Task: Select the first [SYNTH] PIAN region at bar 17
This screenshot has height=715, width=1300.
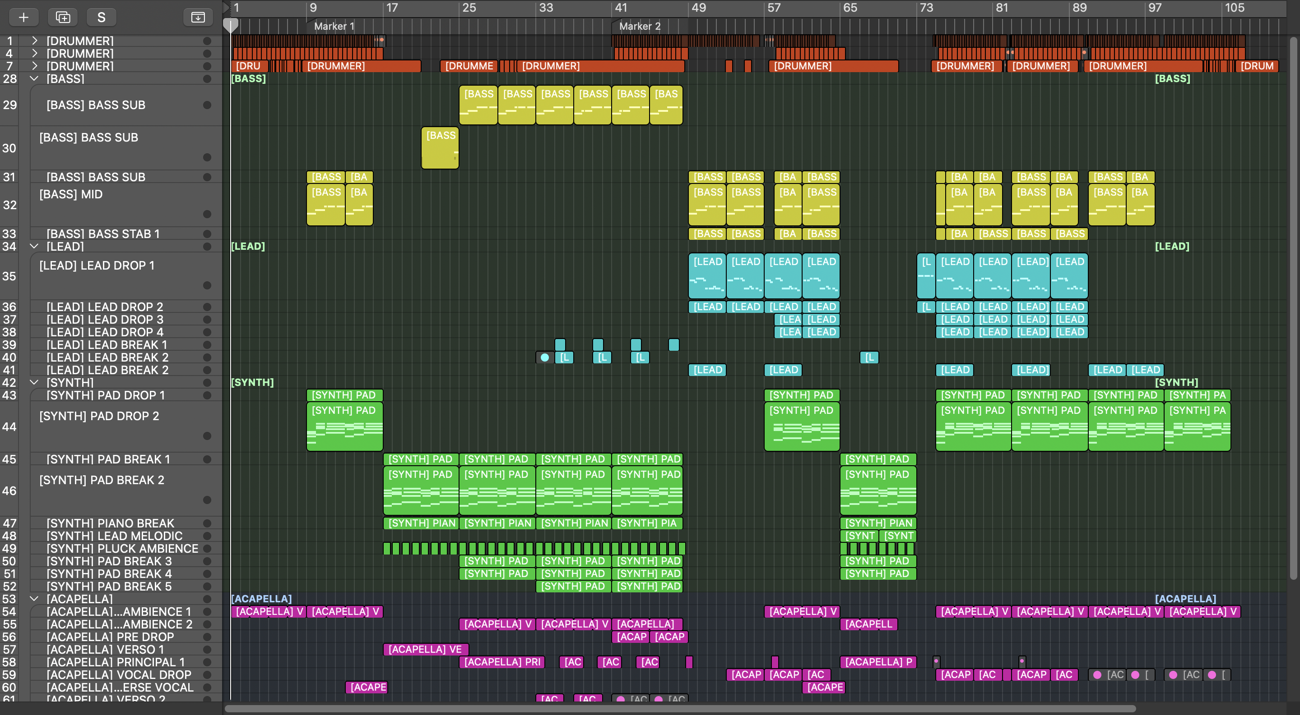Action: (x=421, y=523)
